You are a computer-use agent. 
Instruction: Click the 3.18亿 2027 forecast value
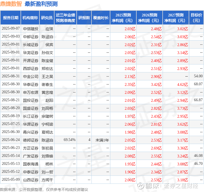(x=183, y=180)
